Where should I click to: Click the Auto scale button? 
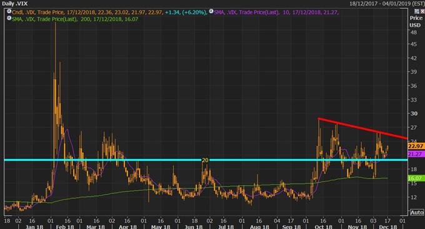417,213
